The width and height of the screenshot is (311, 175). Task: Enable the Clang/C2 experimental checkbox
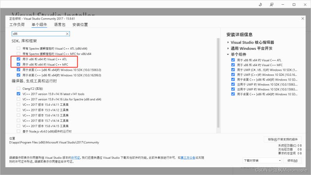click(18, 88)
